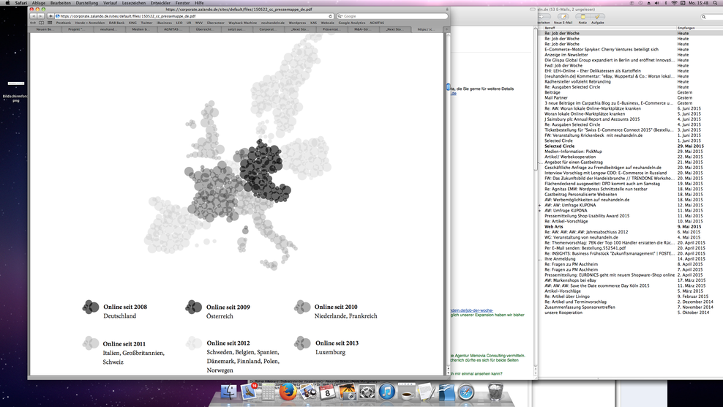Create an Aufgabe in Mail toolbar
This screenshot has width=723, height=407.
pos(598,19)
